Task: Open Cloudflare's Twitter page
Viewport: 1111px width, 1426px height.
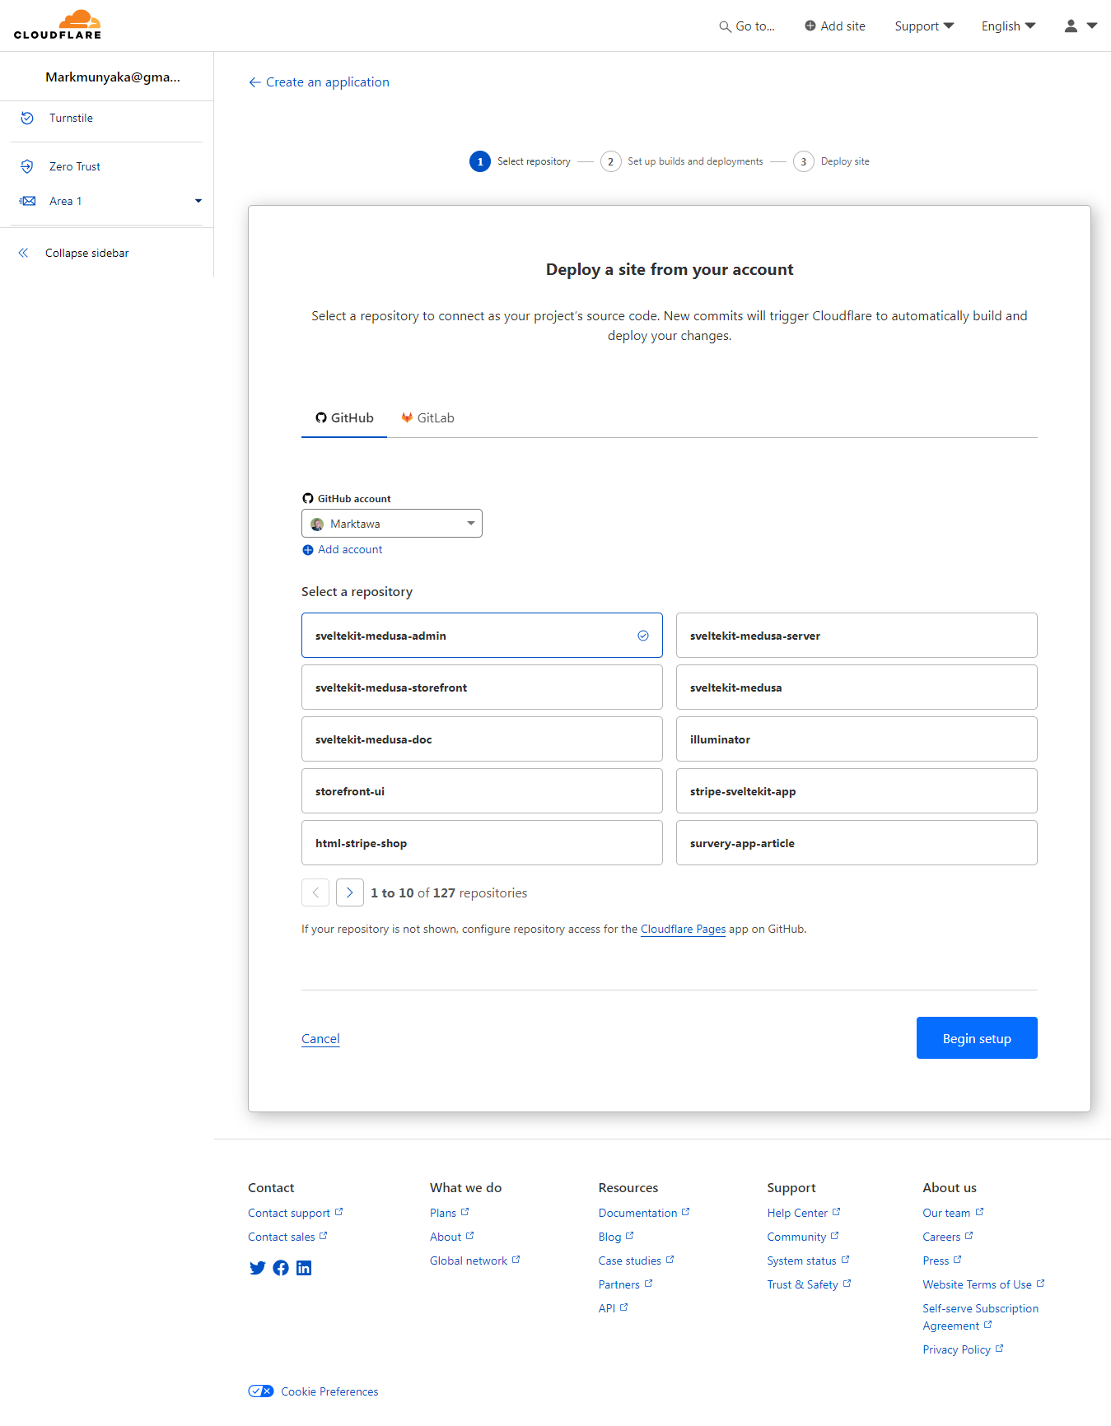Action: tap(258, 1268)
